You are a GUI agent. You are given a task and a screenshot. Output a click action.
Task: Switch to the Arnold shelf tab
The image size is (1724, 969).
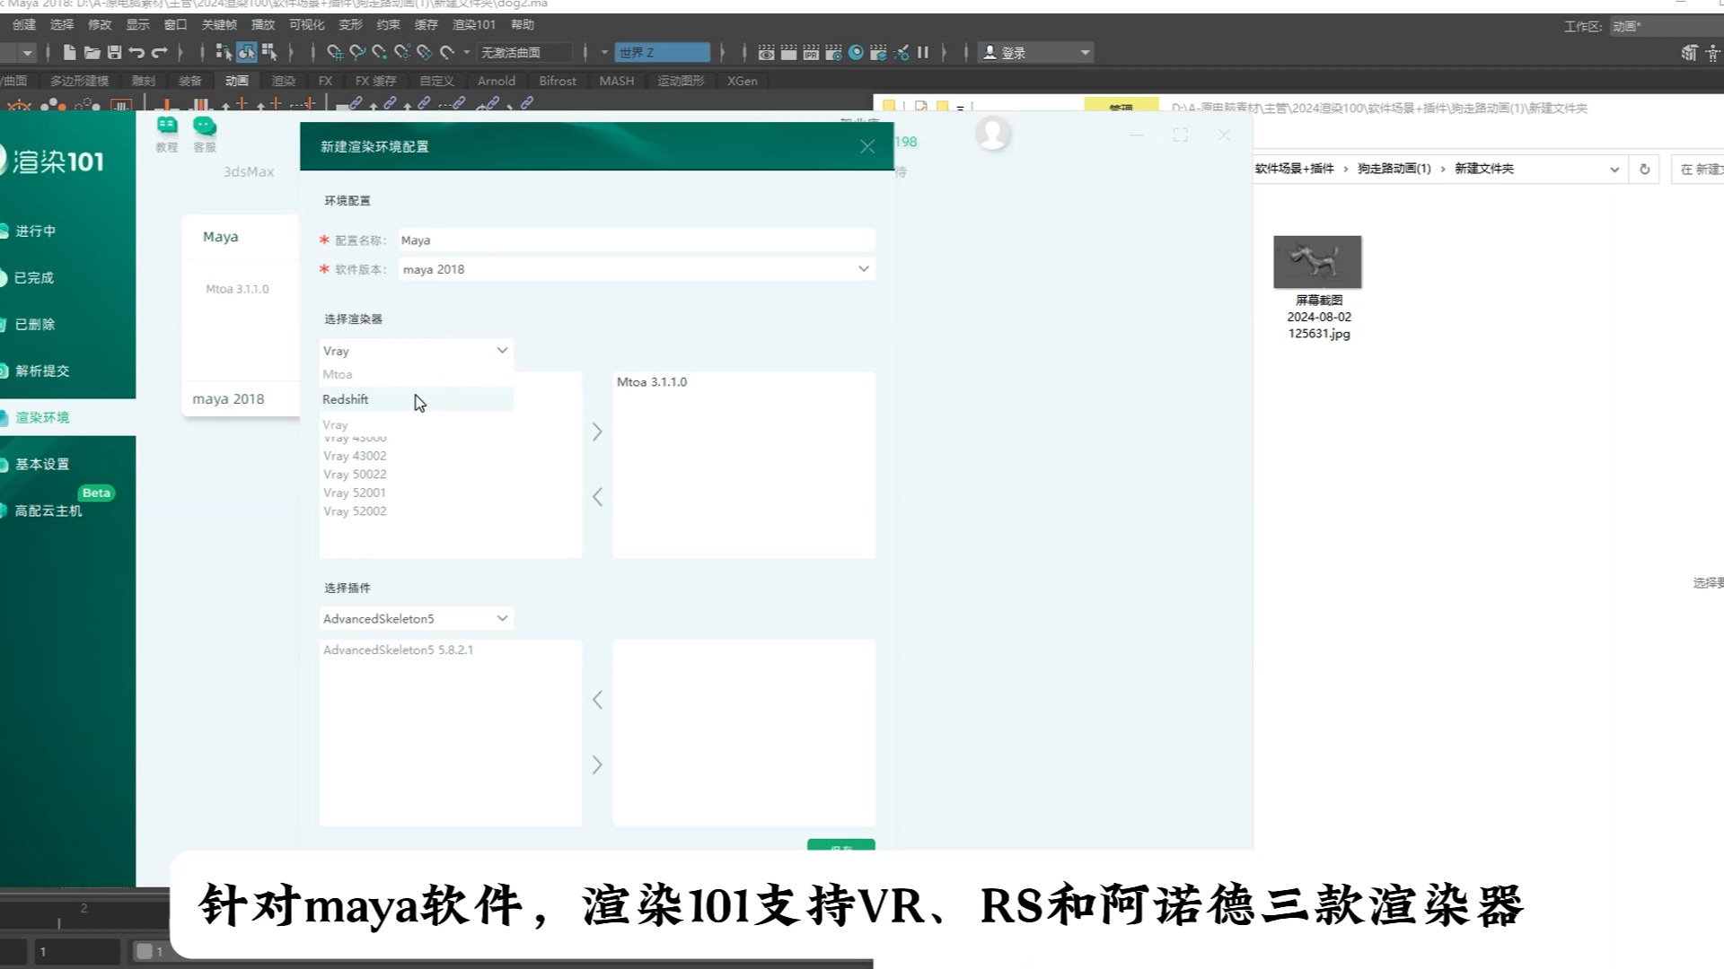[x=496, y=81]
